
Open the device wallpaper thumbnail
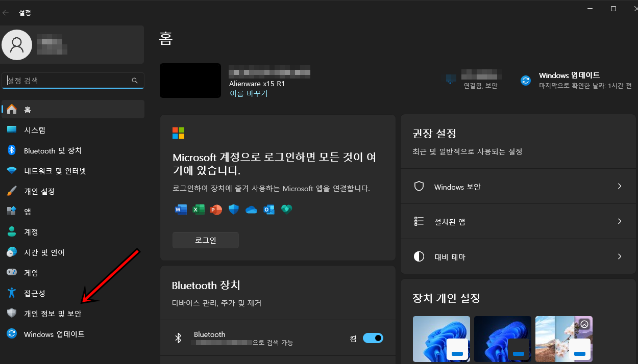190,81
